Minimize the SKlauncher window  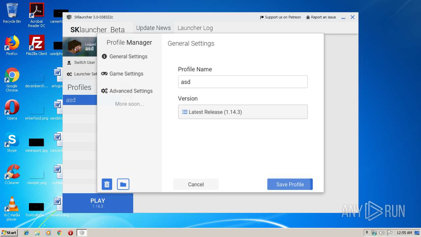343,17
